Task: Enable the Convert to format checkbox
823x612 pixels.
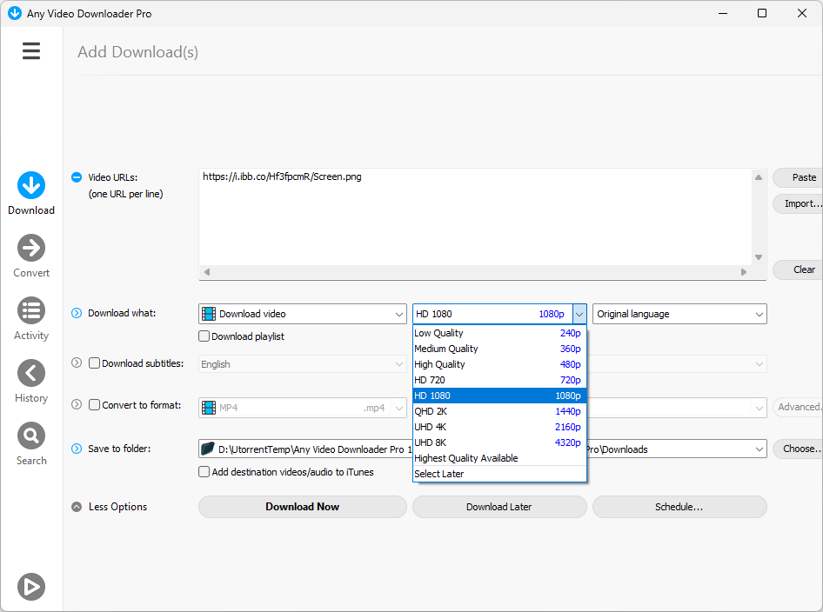Action: click(95, 405)
